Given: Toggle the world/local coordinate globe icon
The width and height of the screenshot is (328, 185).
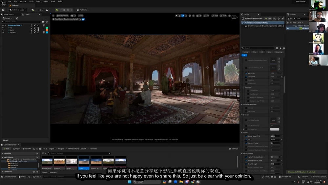Looking at the screenshot, I should (190, 16).
